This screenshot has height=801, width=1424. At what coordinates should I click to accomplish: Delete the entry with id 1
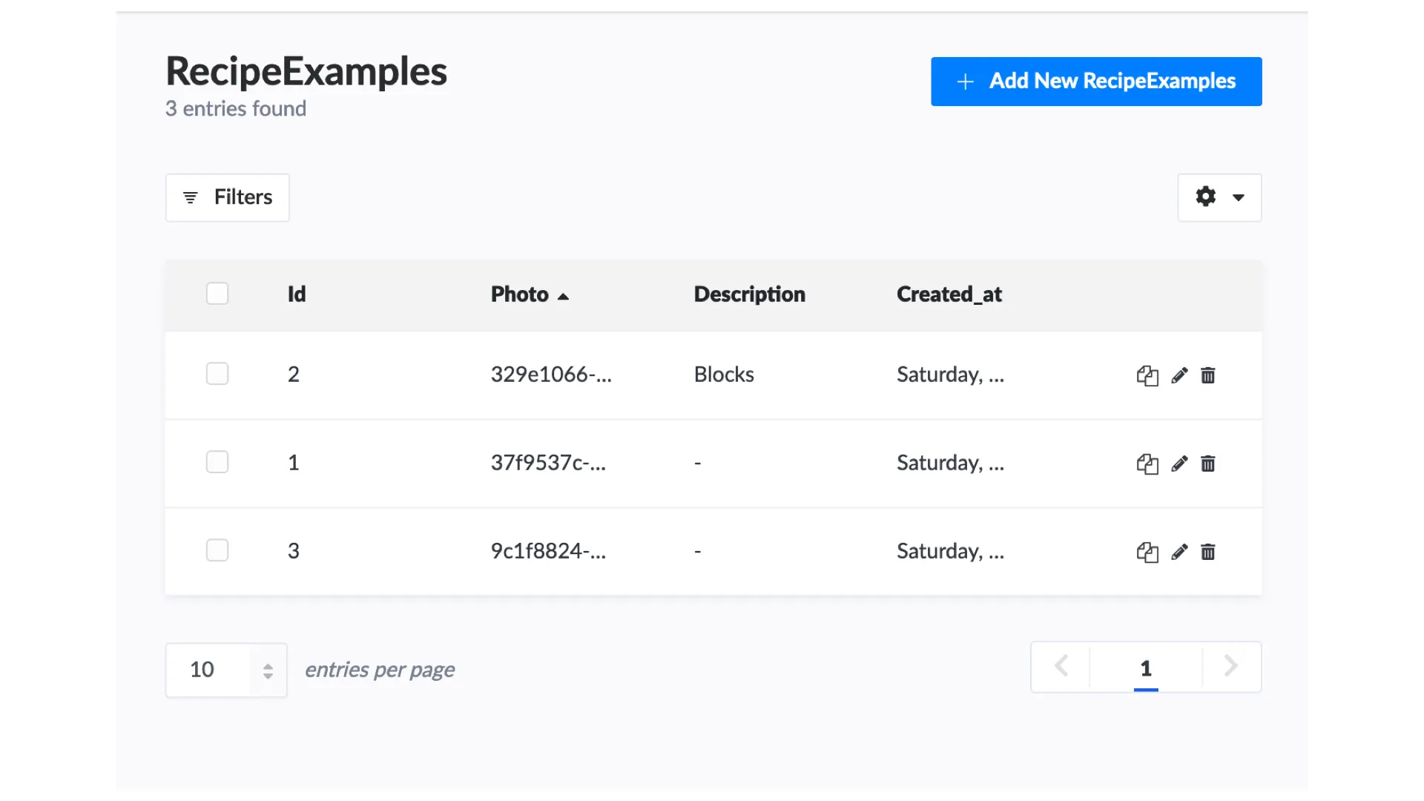1208,464
